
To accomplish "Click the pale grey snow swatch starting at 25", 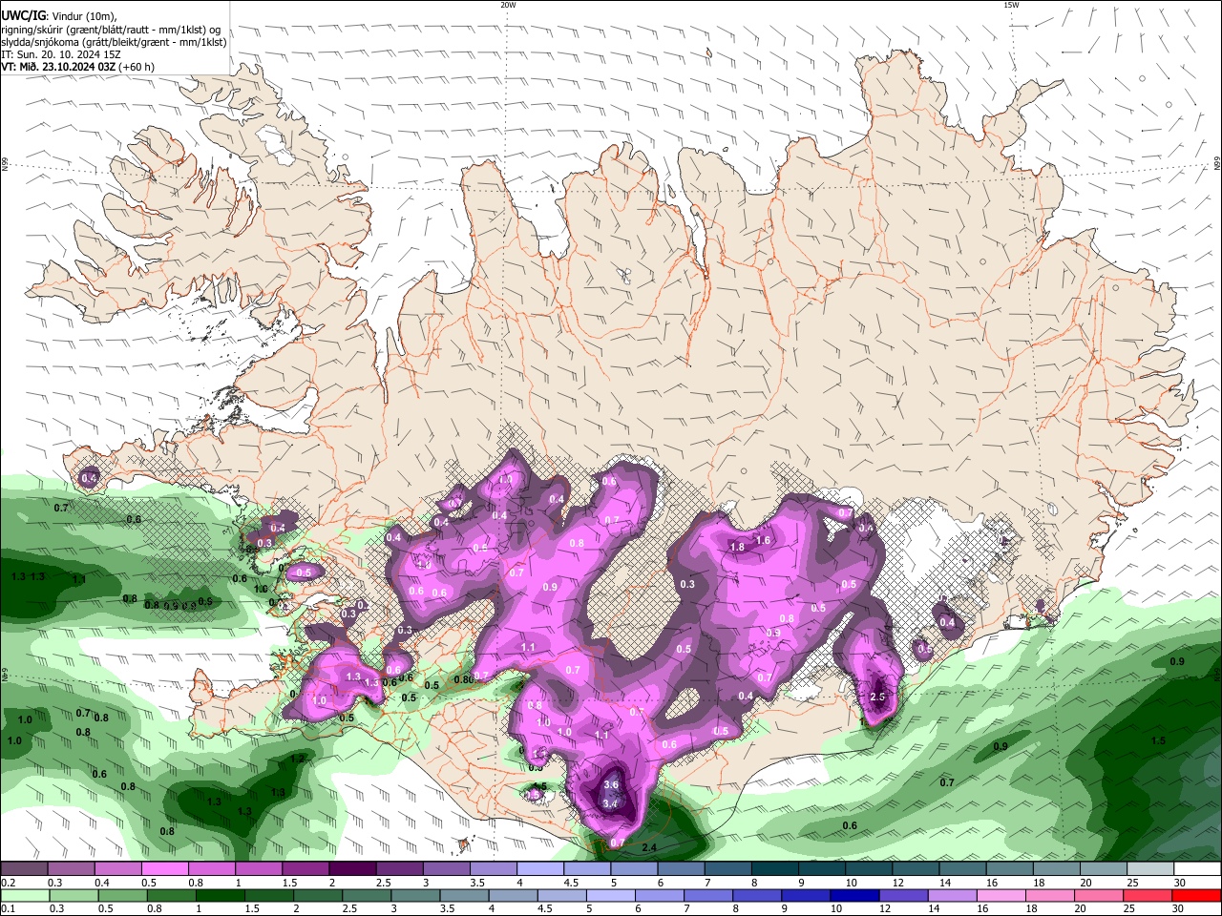I will [1150, 869].
